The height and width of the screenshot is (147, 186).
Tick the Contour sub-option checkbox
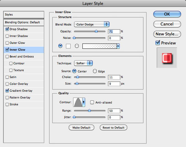(x=11, y=63)
